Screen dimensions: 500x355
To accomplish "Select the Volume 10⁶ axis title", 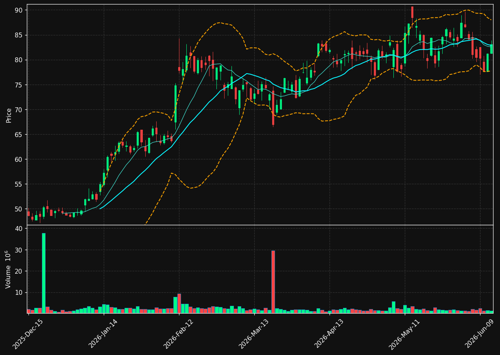I will (8, 269).
